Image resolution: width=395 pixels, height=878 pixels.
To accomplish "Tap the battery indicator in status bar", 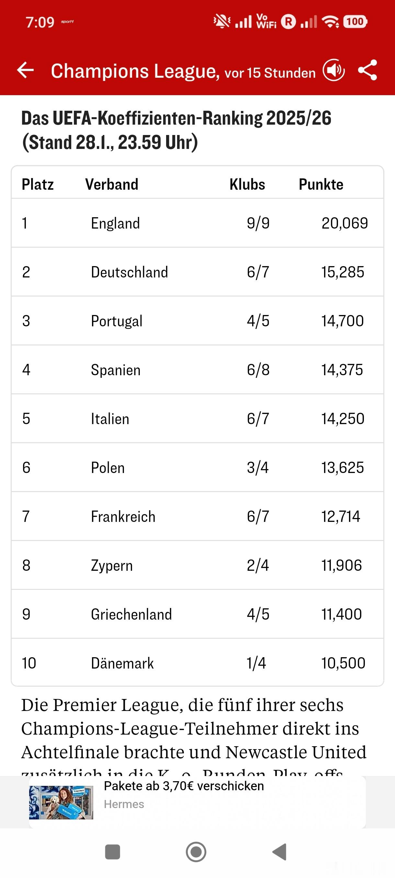I will click(355, 22).
